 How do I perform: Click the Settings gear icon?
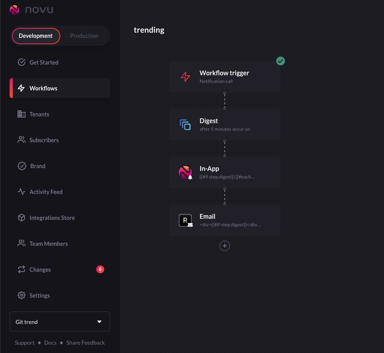pyautogui.click(x=22, y=295)
